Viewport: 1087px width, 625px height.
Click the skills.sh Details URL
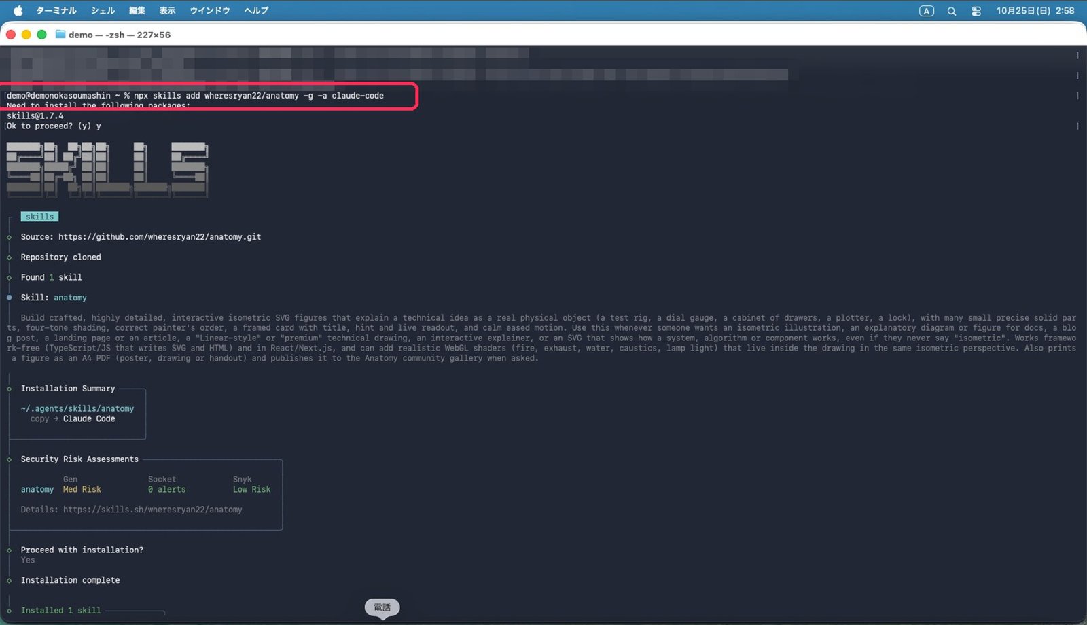[x=153, y=510]
